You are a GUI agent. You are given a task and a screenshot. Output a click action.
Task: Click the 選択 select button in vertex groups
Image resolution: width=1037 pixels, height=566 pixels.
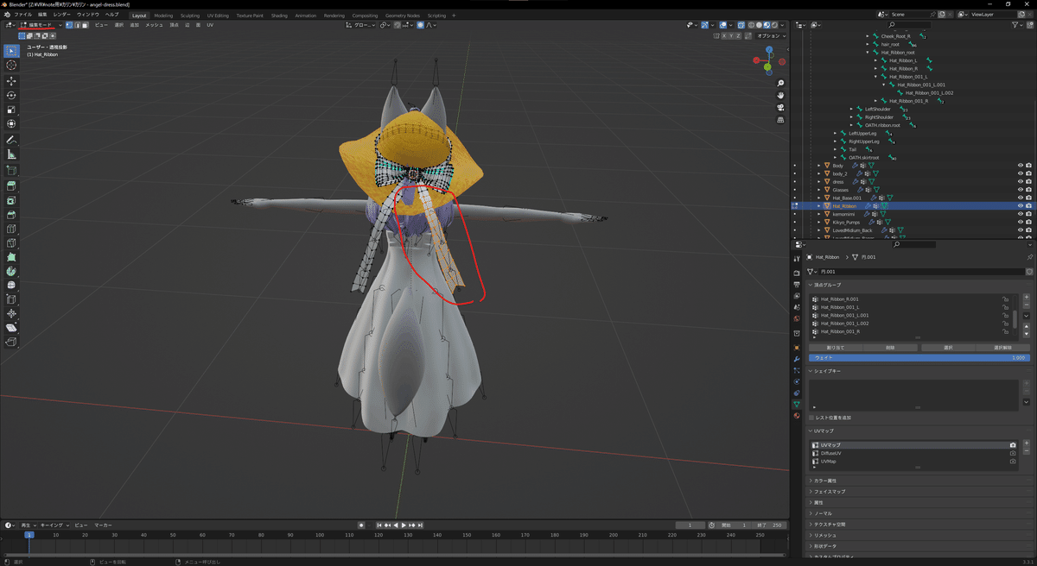pyautogui.click(x=947, y=348)
